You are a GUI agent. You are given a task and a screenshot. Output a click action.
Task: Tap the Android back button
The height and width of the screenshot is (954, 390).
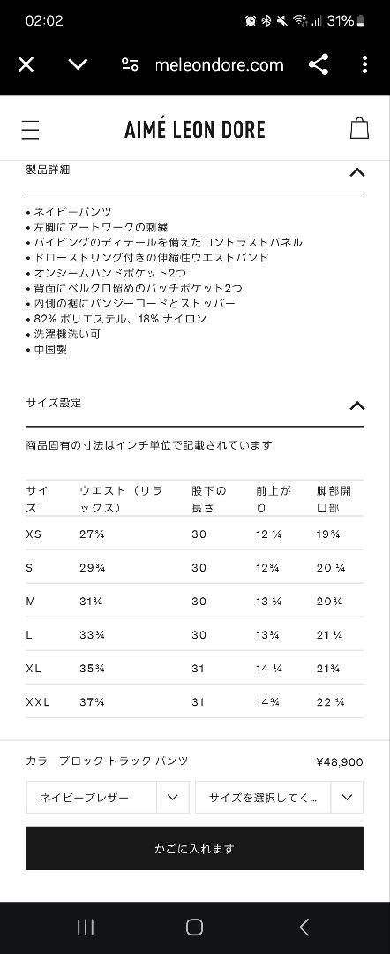pos(304,927)
